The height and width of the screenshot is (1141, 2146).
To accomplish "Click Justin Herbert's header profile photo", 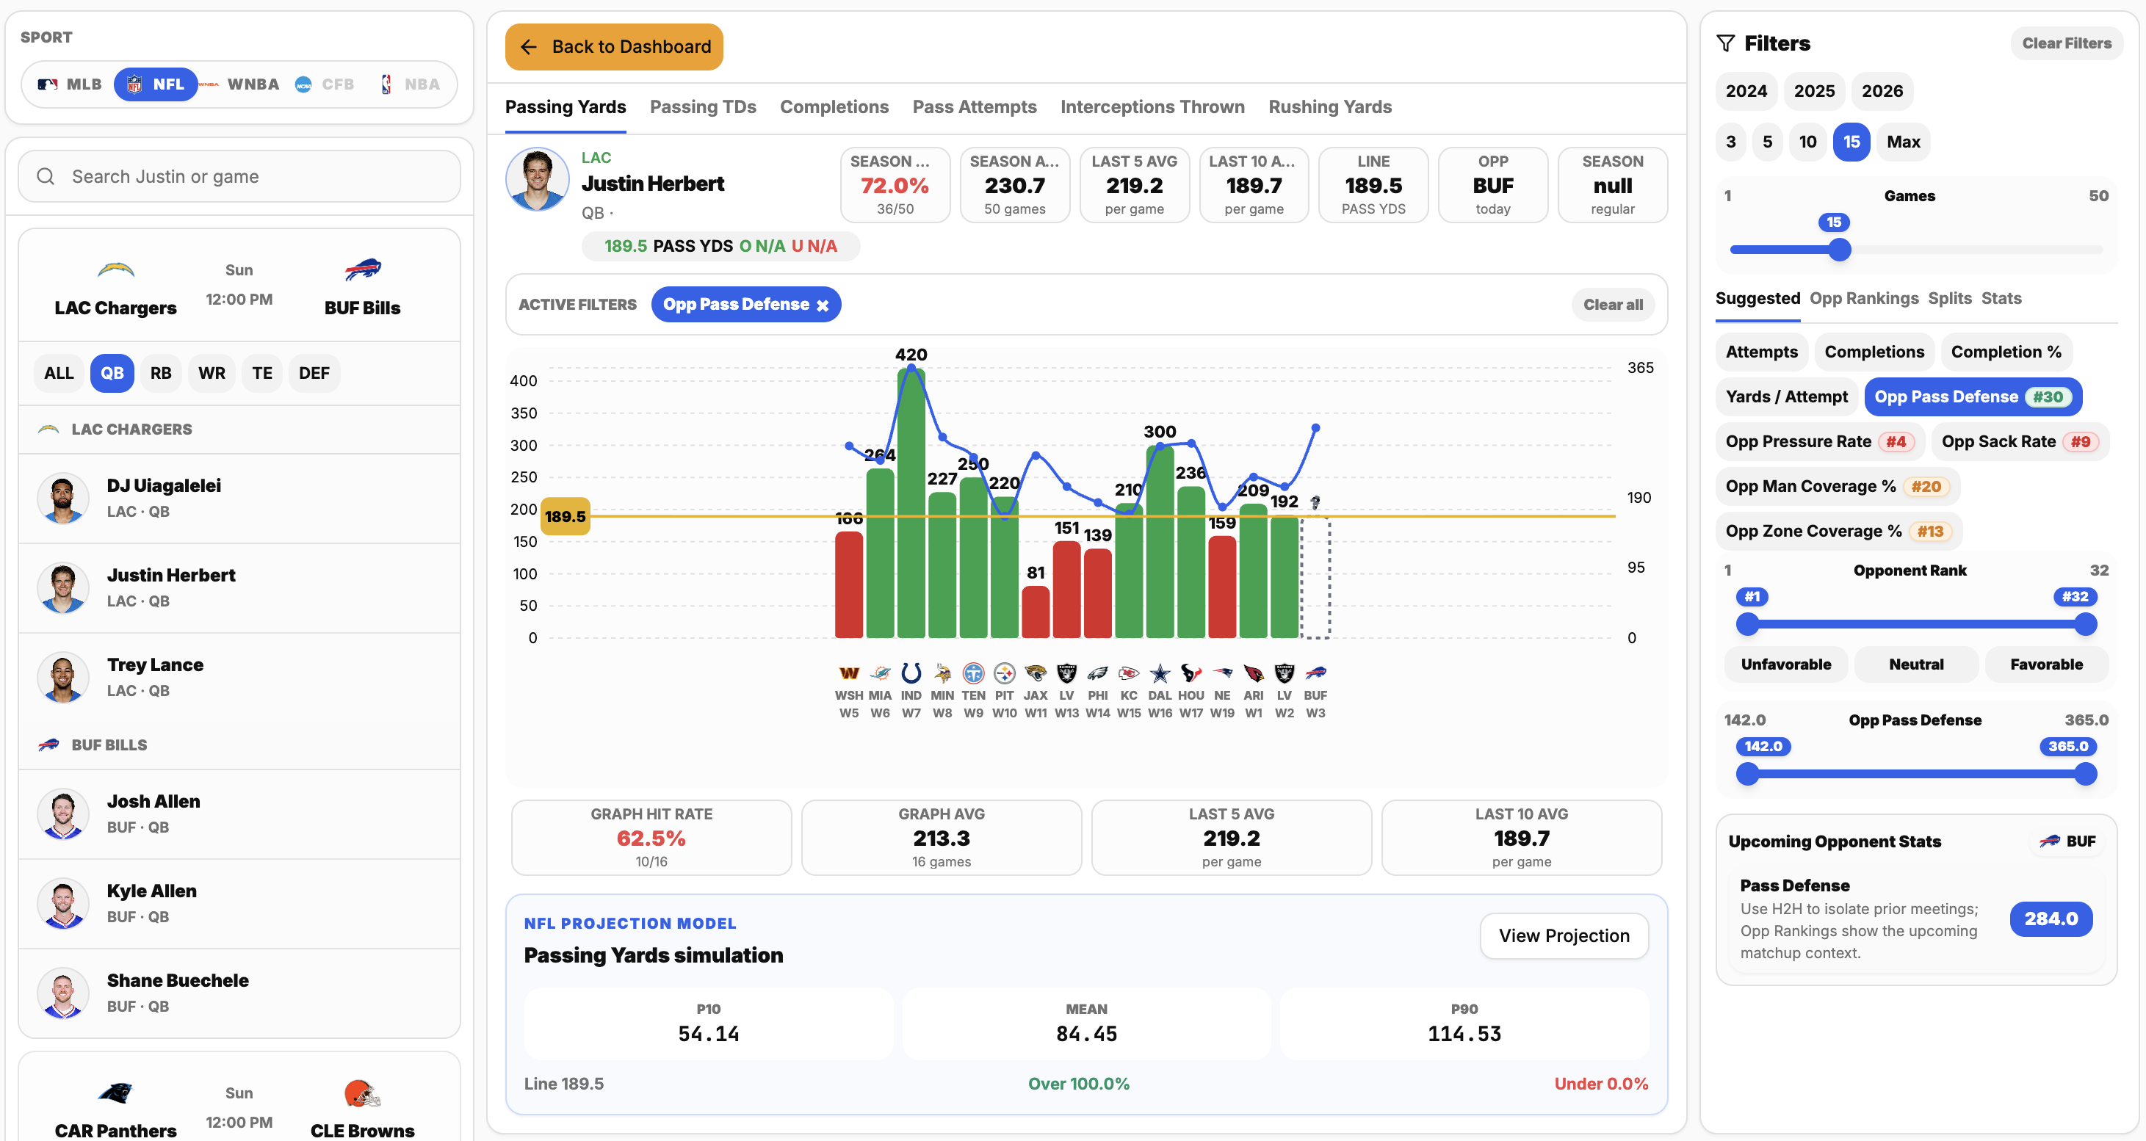I will coord(538,180).
